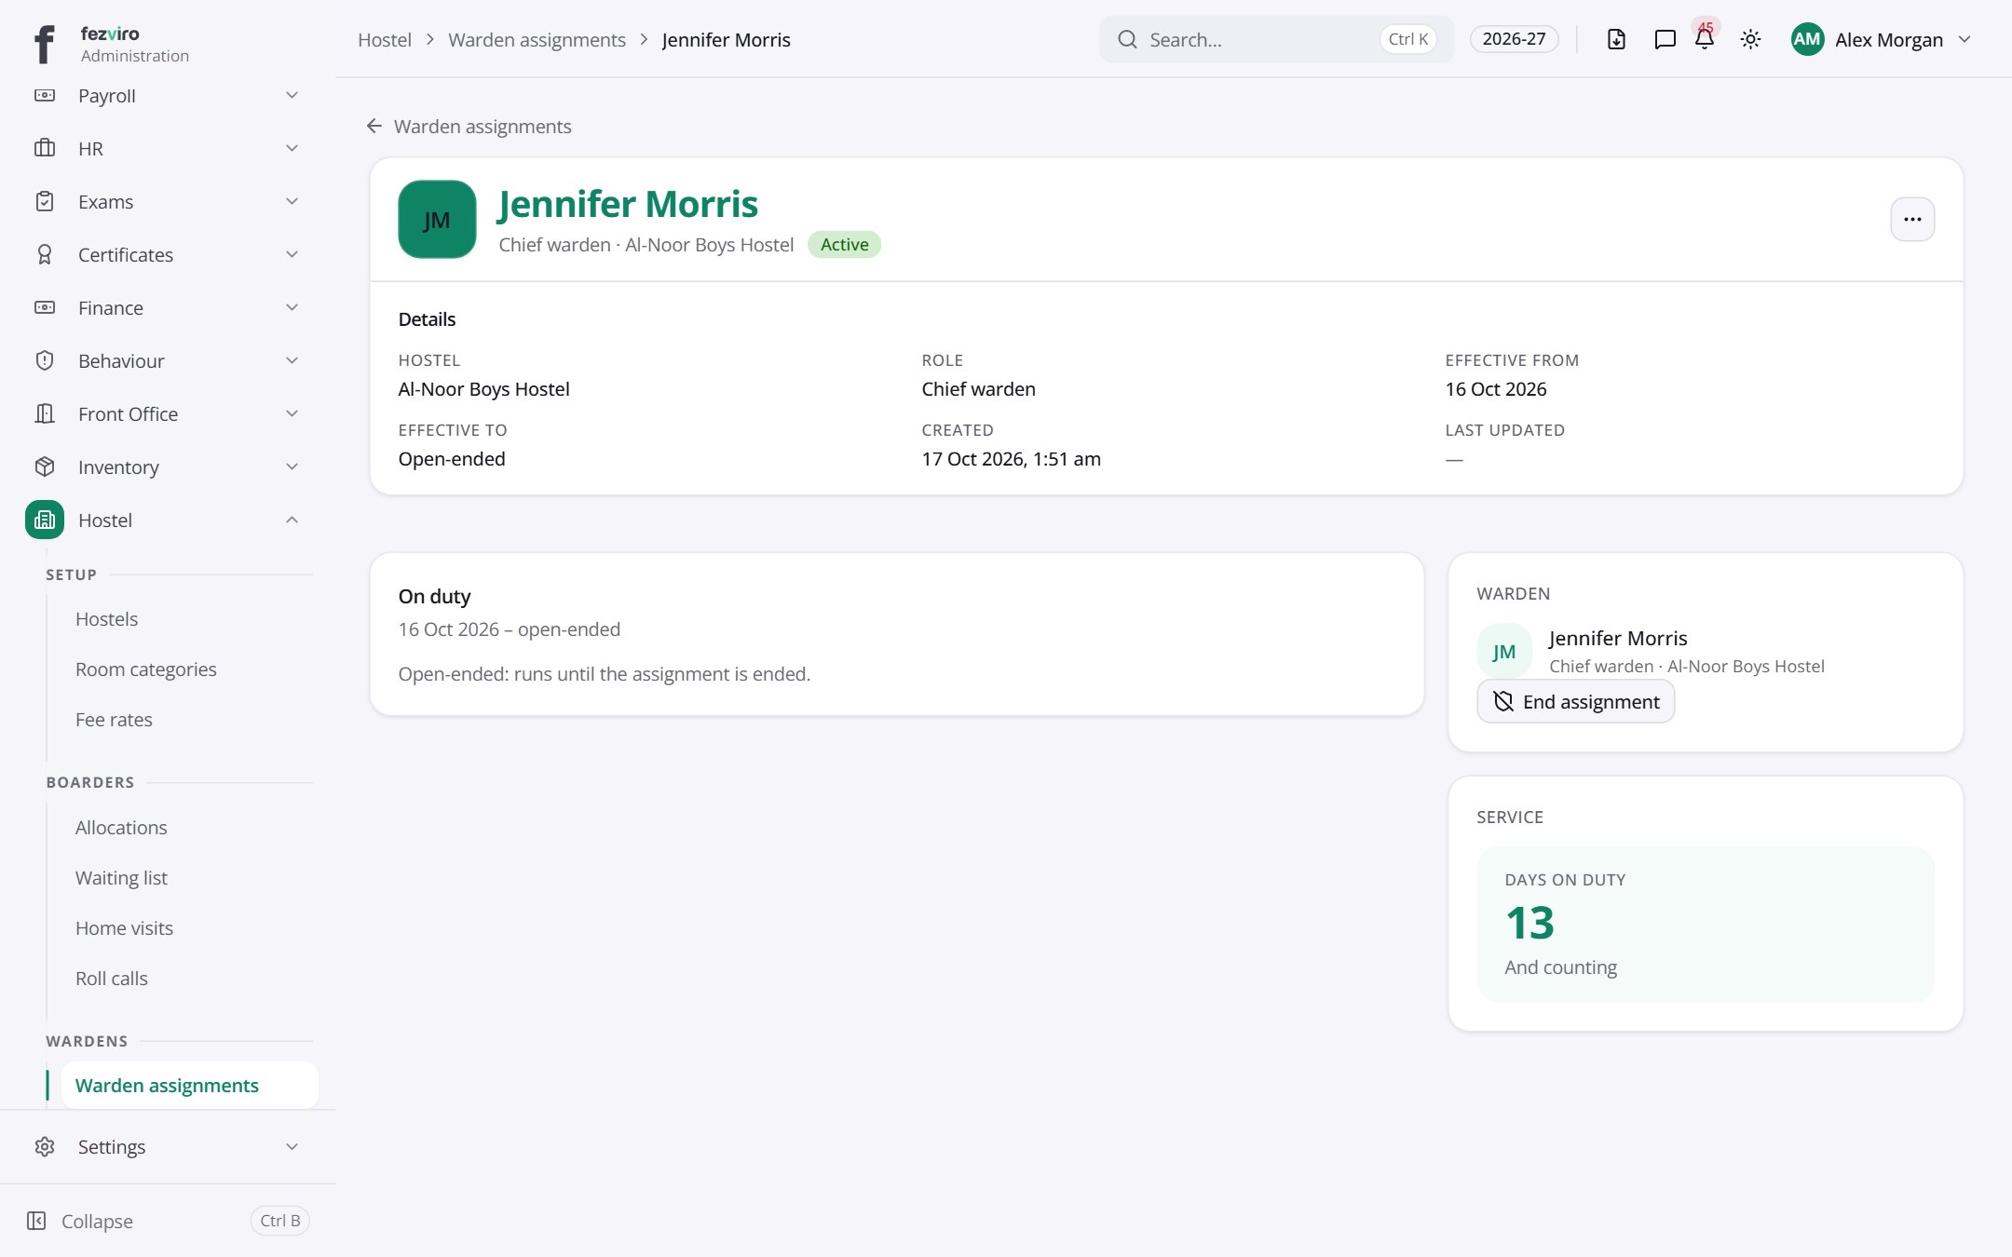Screen dimensions: 2012x1257
Task: Click the Front Office building icon
Action: 45,413
